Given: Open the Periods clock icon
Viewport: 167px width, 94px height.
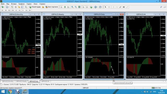Looking at the screenshot, I should [96, 7].
